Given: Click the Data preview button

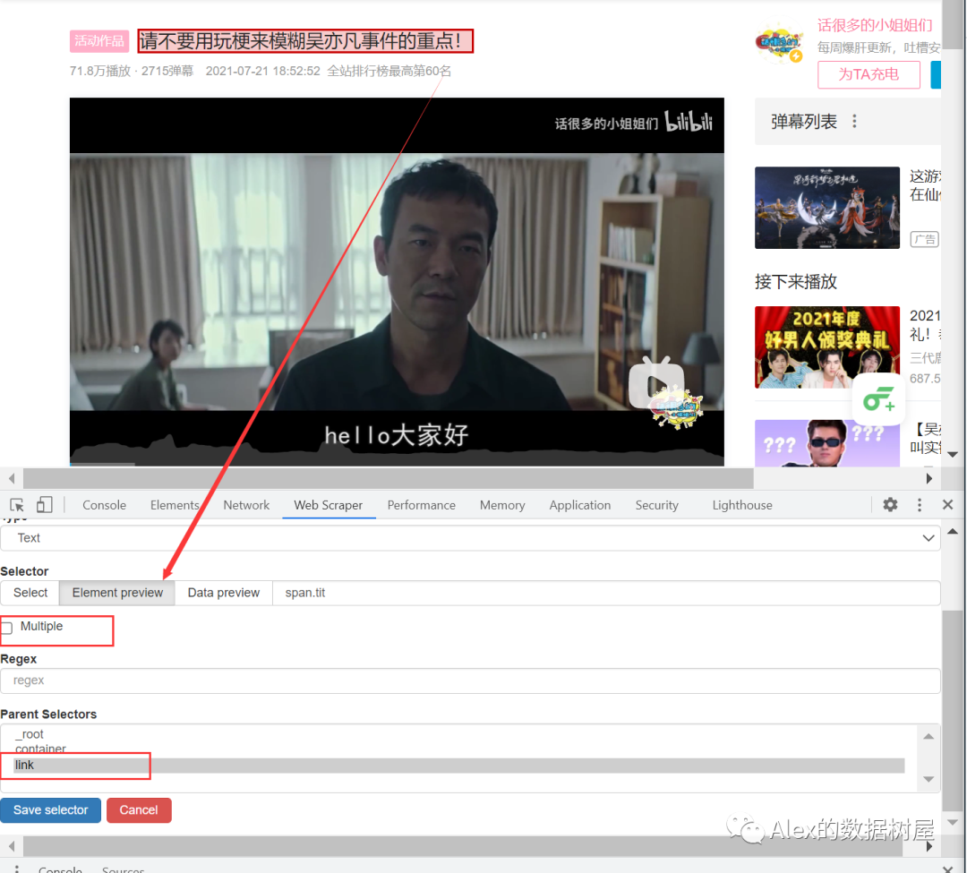Looking at the screenshot, I should tap(223, 593).
